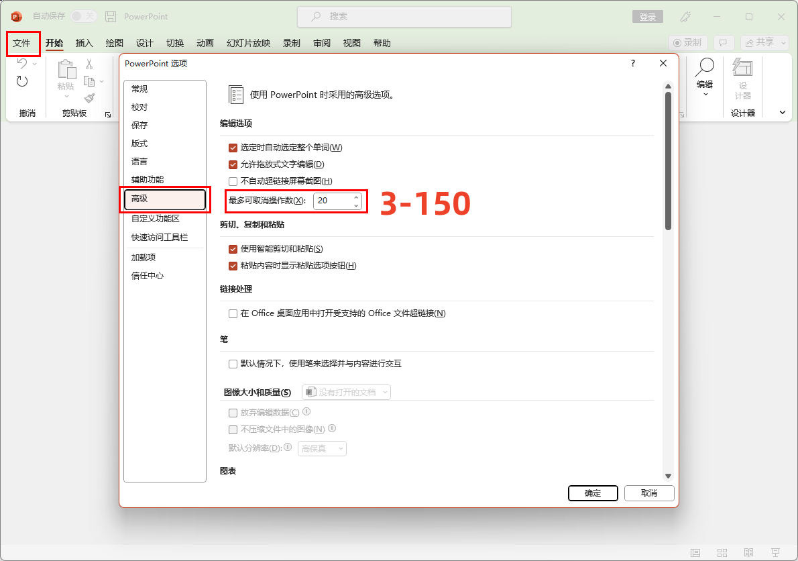Screen dimensions: 798x561
Task: Start slideshow from status bar icon
Action: pyautogui.click(x=775, y=553)
